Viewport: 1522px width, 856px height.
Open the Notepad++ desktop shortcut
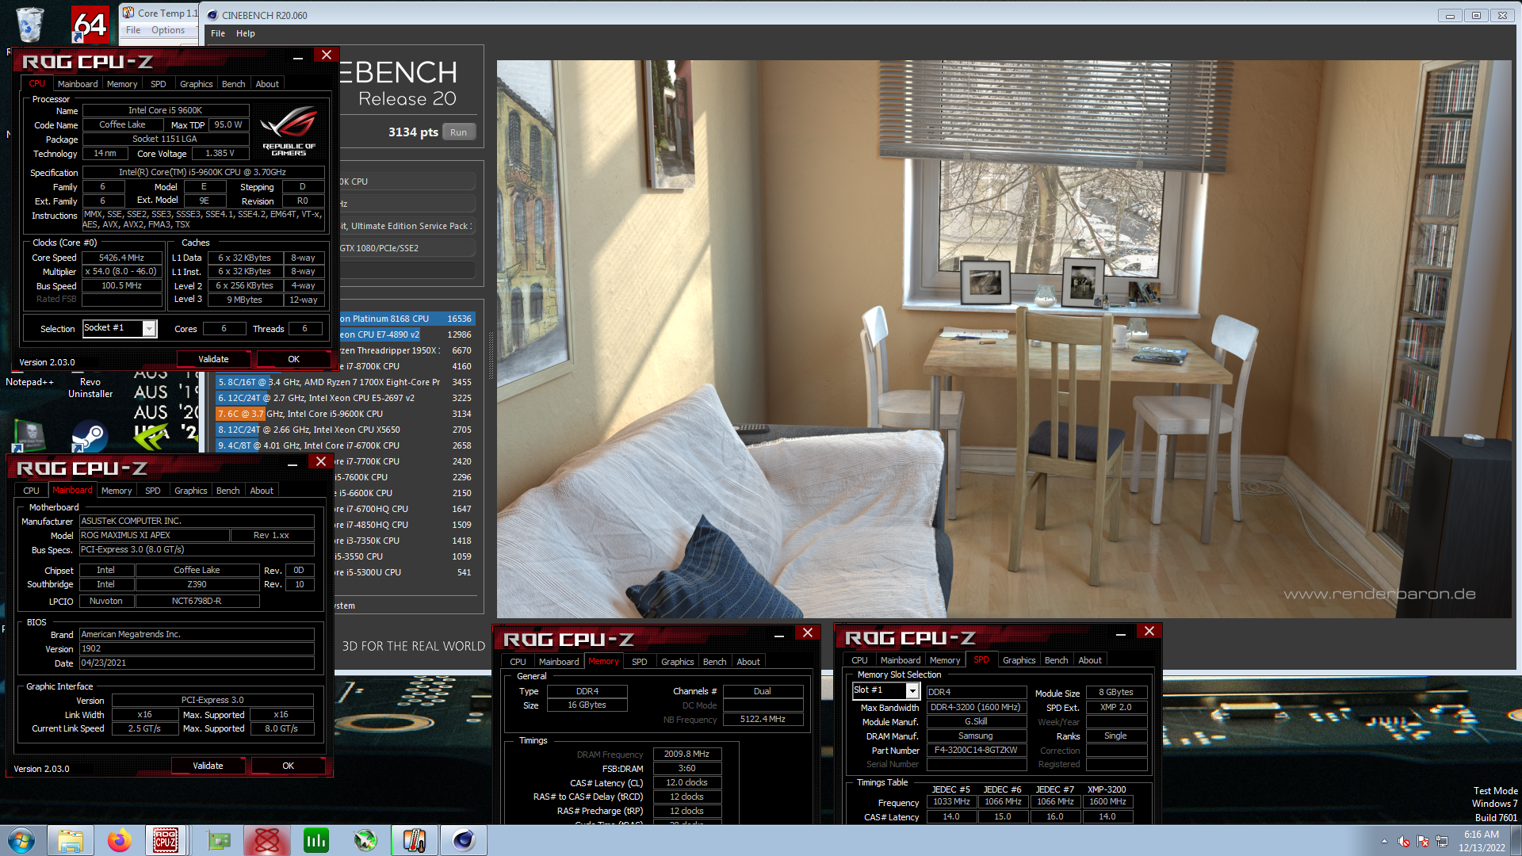[x=30, y=382]
